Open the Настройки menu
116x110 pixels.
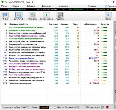(63, 6)
